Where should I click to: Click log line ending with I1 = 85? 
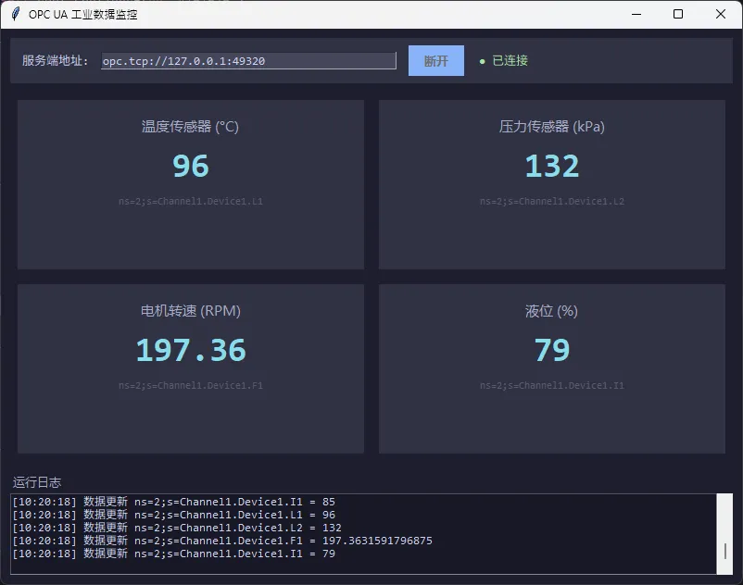[174, 502]
